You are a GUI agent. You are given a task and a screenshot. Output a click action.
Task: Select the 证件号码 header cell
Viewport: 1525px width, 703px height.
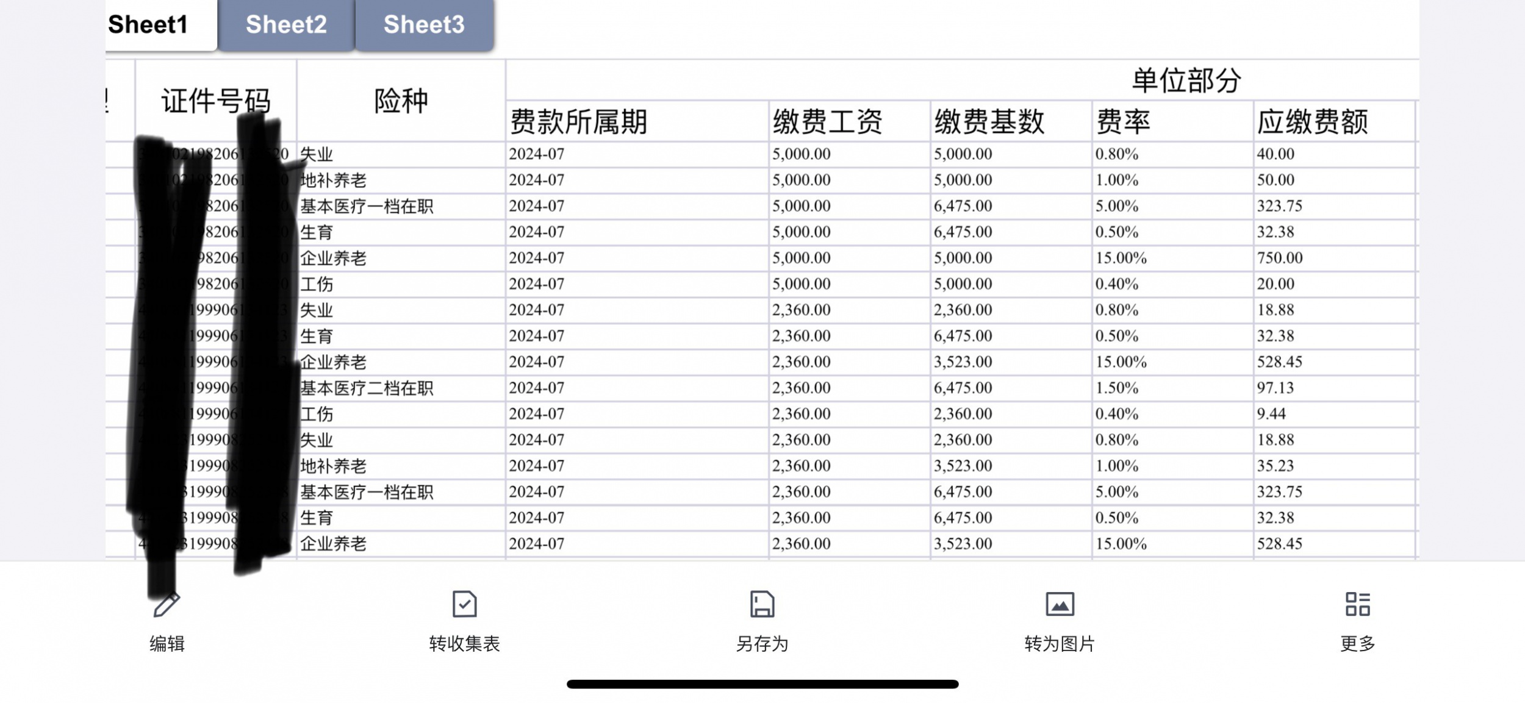click(x=215, y=101)
